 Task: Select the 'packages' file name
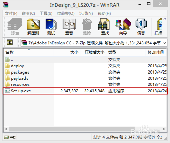pyautogui.click(x=20, y=72)
